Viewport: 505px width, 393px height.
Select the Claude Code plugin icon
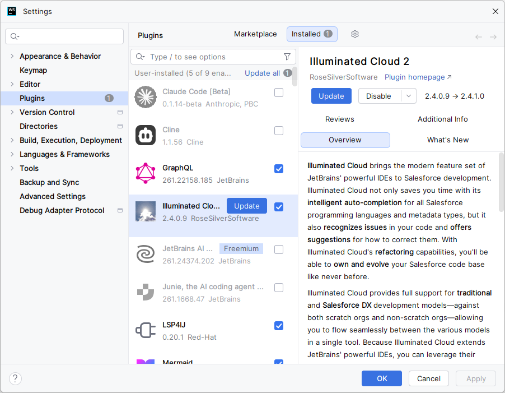pyautogui.click(x=146, y=97)
